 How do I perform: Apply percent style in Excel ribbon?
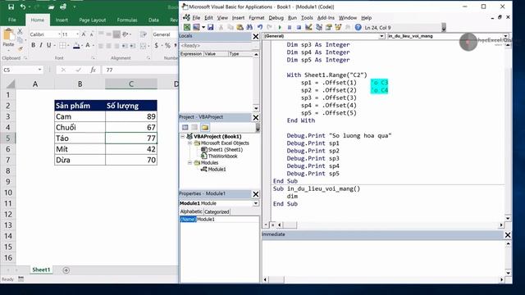167,45
